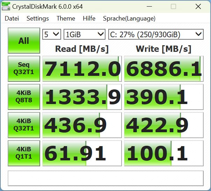
Task: Click the 4KiB Q1T1 read result 61.91
Action: [82, 153]
